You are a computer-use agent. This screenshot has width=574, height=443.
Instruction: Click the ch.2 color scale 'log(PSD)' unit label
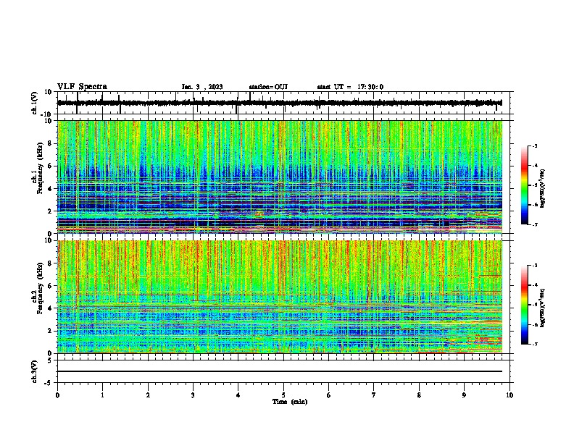pos(543,308)
